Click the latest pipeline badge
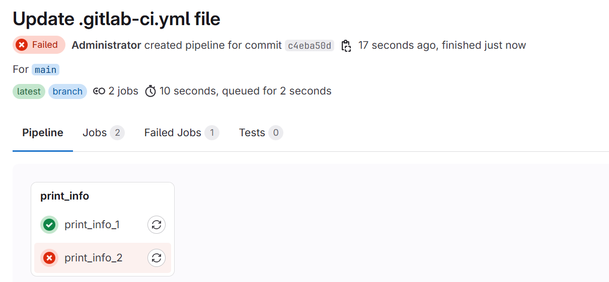The image size is (609, 282). [29, 91]
